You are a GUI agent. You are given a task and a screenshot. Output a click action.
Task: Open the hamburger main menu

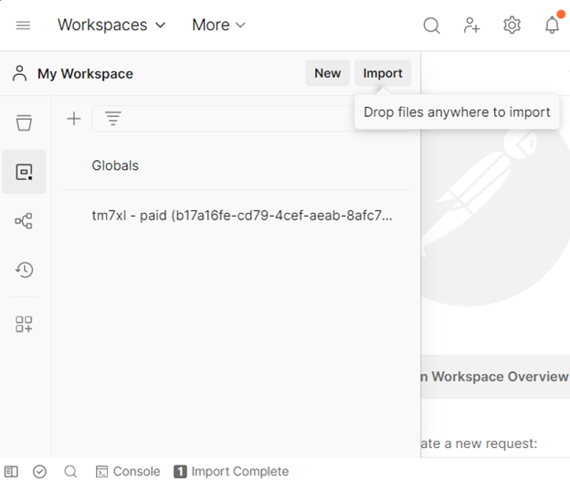23,26
